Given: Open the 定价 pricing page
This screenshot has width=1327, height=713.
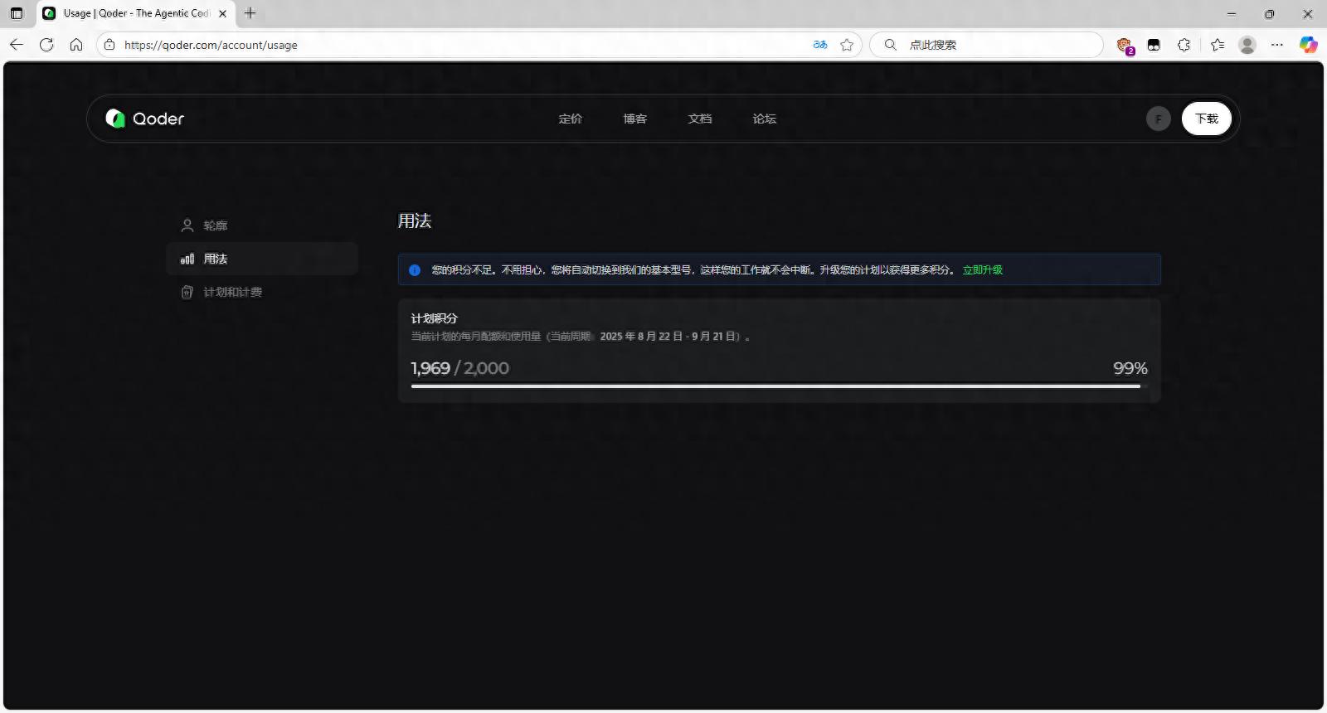Looking at the screenshot, I should point(571,119).
